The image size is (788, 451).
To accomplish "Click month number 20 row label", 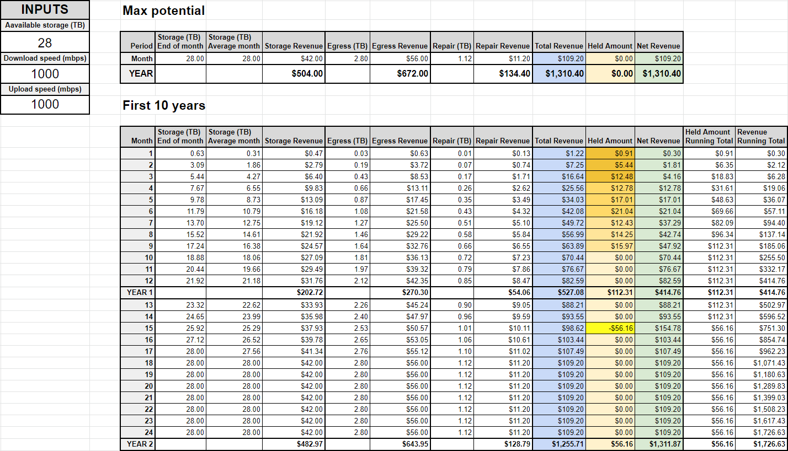I will pyautogui.click(x=138, y=386).
